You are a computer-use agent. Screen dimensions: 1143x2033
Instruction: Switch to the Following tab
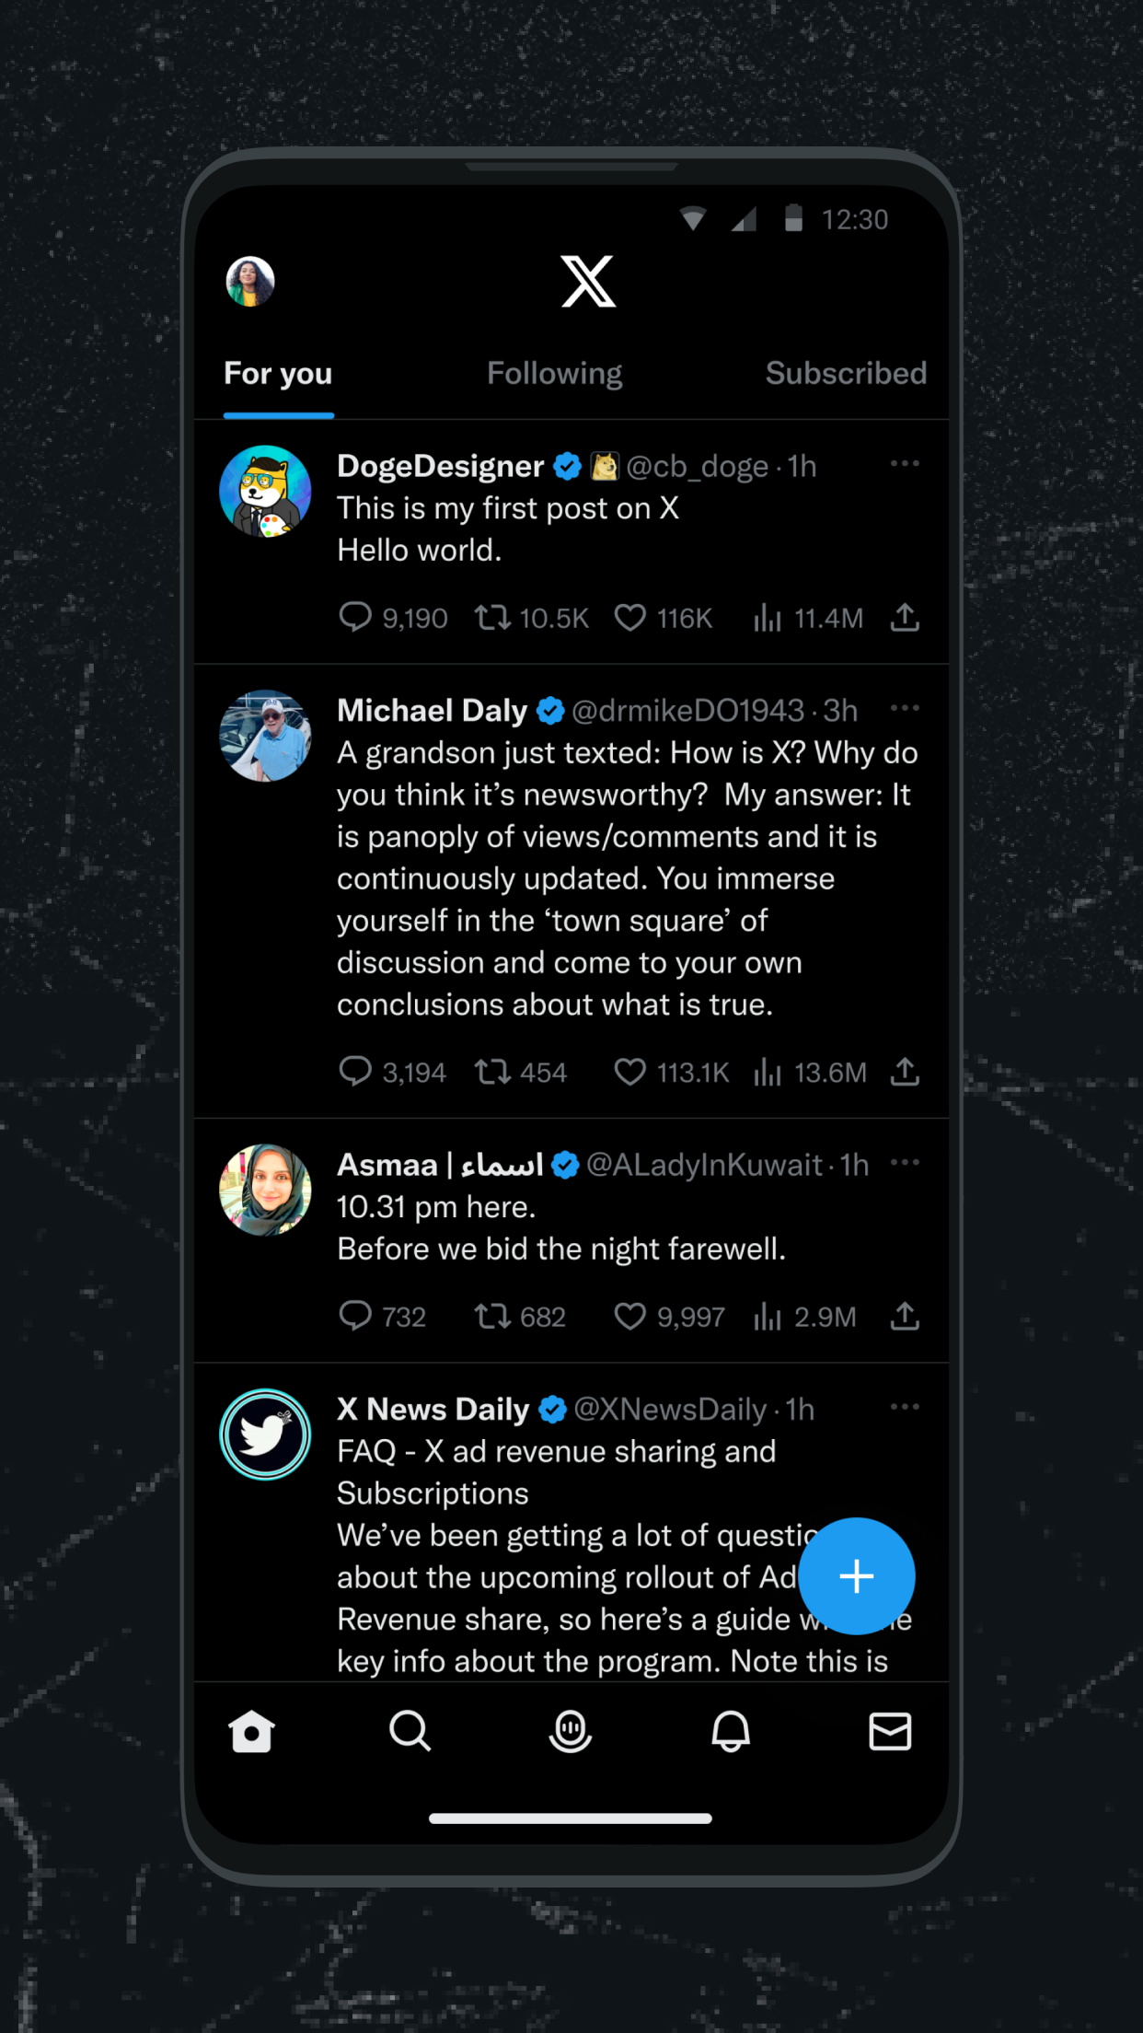click(x=554, y=374)
